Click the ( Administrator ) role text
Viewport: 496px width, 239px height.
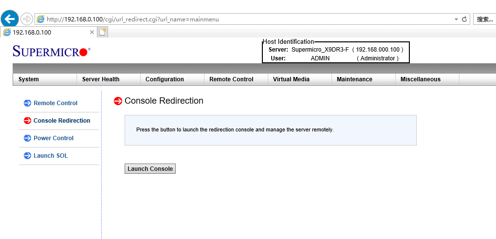(378, 58)
